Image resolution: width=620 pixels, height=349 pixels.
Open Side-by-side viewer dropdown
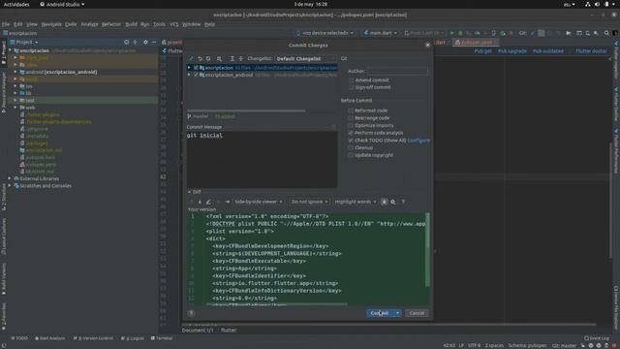coord(259,202)
